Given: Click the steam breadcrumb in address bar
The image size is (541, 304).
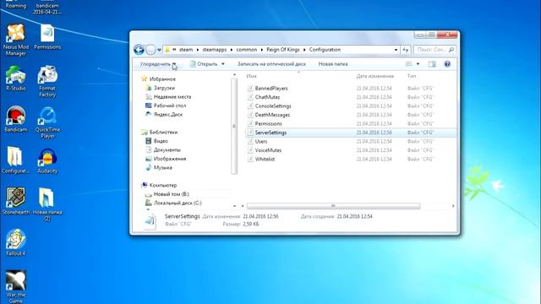Looking at the screenshot, I should 186,50.
